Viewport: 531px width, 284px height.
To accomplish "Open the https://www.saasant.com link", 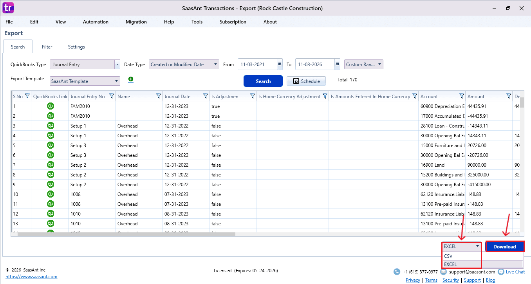I will tap(31, 277).
